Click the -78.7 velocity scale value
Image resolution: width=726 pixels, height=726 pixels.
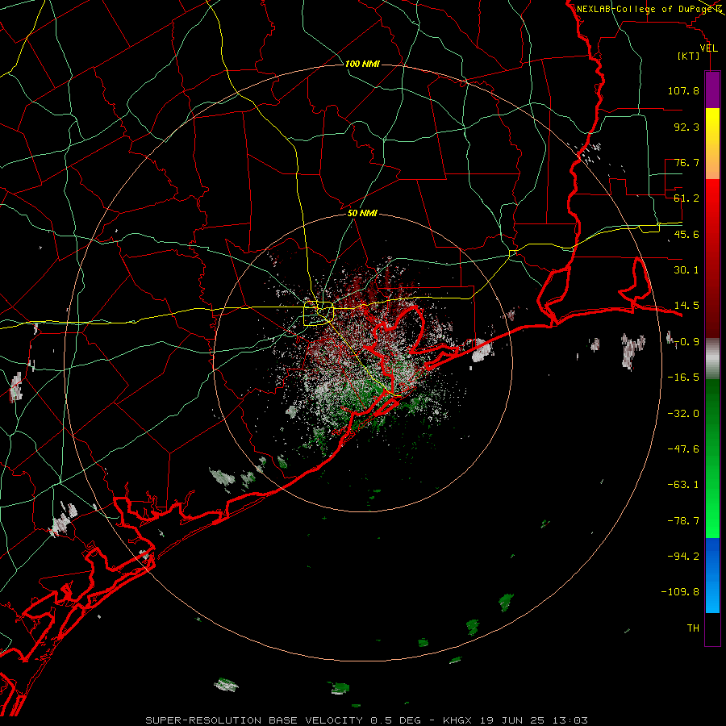pyautogui.click(x=683, y=521)
